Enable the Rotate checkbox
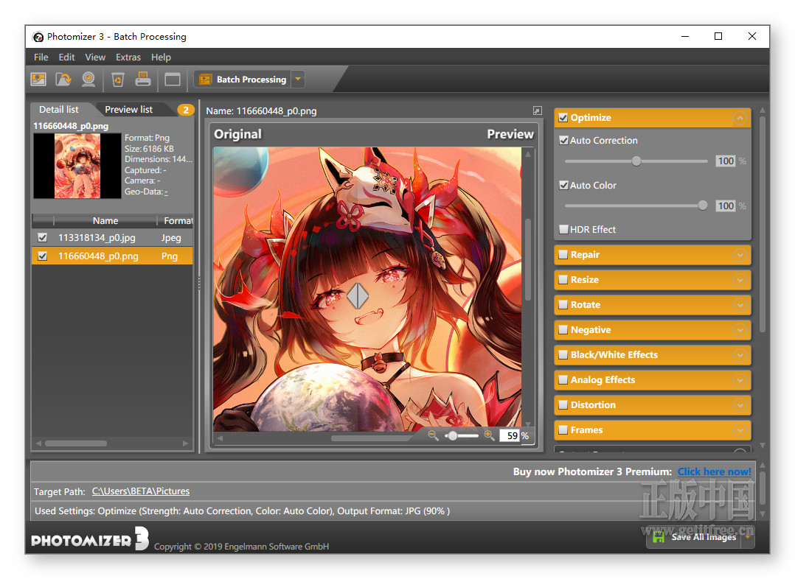The image size is (795, 579). (563, 304)
